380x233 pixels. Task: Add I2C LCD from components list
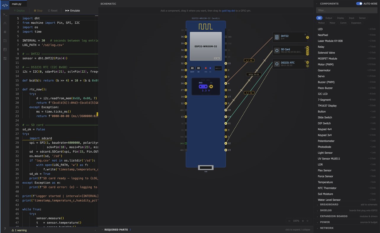point(347,94)
